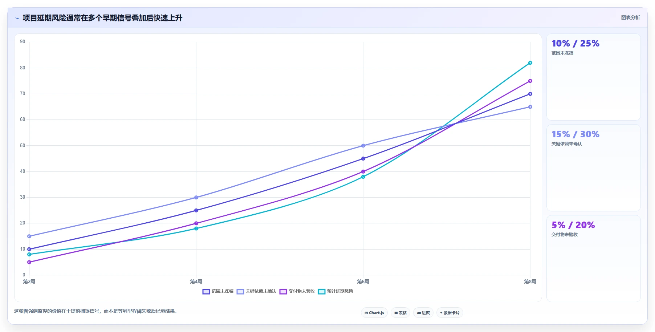The width and height of the screenshot is (655, 332).
Task: Click the 表格 chip's table icon
Action: pyautogui.click(x=396, y=313)
